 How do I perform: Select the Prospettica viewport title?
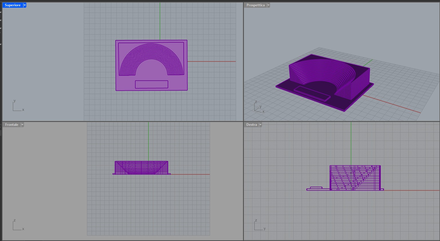click(x=255, y=5)
